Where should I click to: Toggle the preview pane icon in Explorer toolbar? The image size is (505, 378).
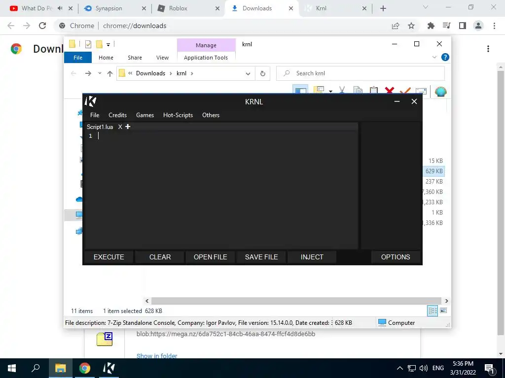point(300,90)
